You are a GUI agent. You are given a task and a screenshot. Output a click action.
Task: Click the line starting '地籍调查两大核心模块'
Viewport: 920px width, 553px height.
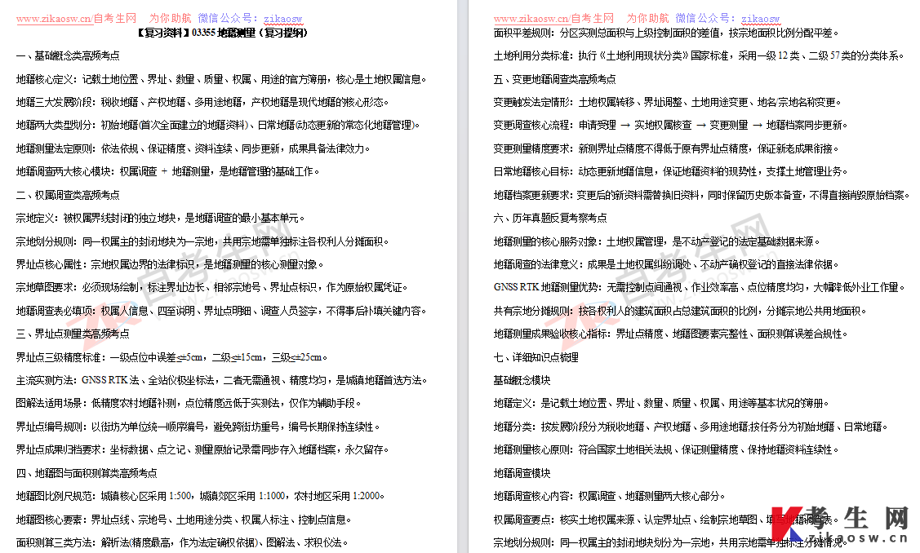pyautogui.click(x=168, y=171)
